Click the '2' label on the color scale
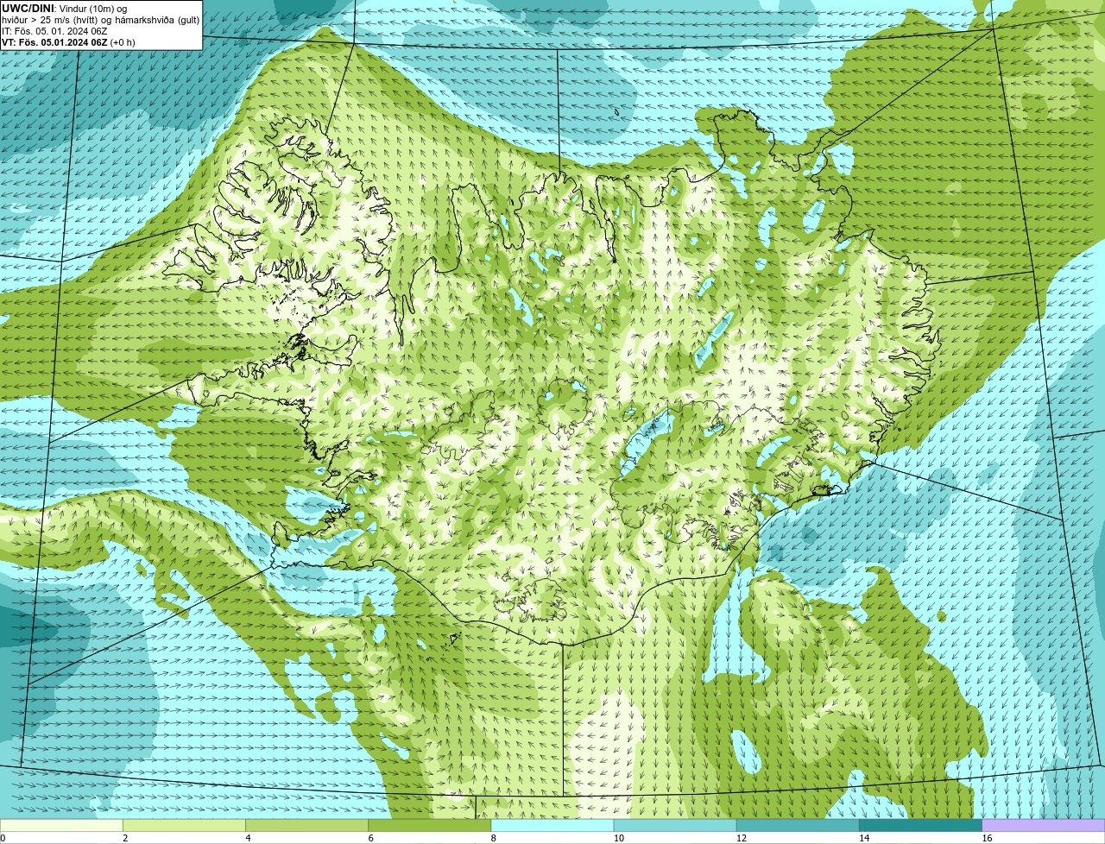This screenshot has width=1105, height=844. 125,838
